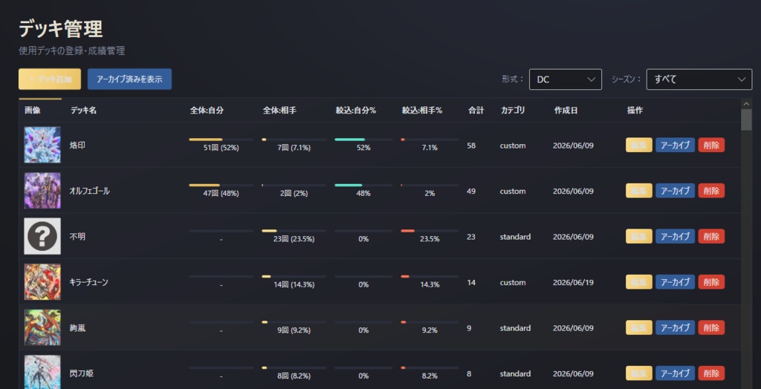Add a new deck with デッキ追加 button
Image resolution: width=761 pixels, height=389 pixels.
point(50,79)
